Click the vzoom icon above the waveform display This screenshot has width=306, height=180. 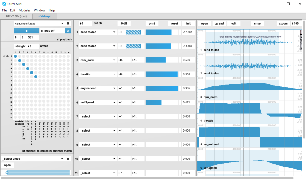coord(283,23)
